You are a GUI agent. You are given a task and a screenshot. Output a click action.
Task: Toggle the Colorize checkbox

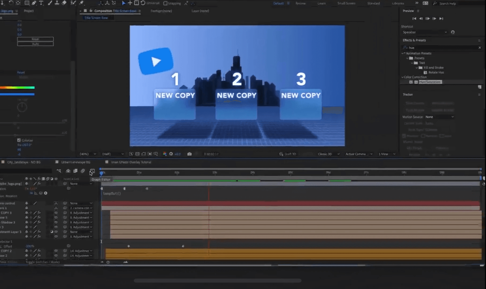(19, 140)
